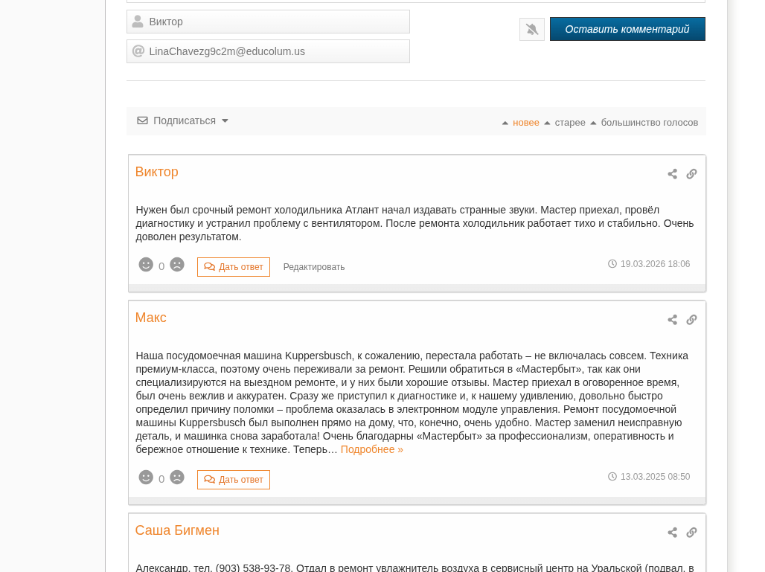Click the caret arrow after Подписаться
The image size is (765, 572).
pos(225,121)
